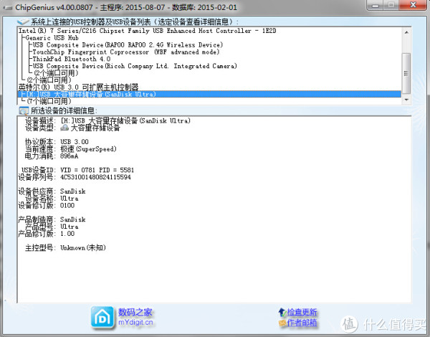Click the product revision 1.00 value

tap(67, 234)
